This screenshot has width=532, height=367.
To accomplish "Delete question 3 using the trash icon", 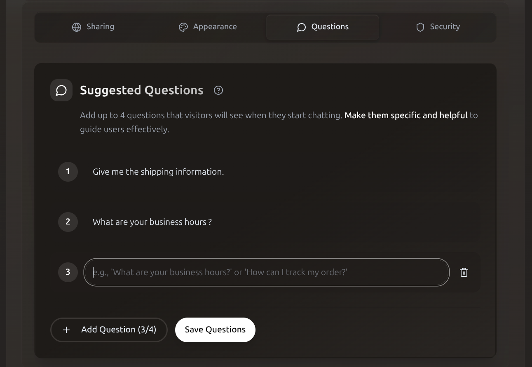I will (464, 272).
